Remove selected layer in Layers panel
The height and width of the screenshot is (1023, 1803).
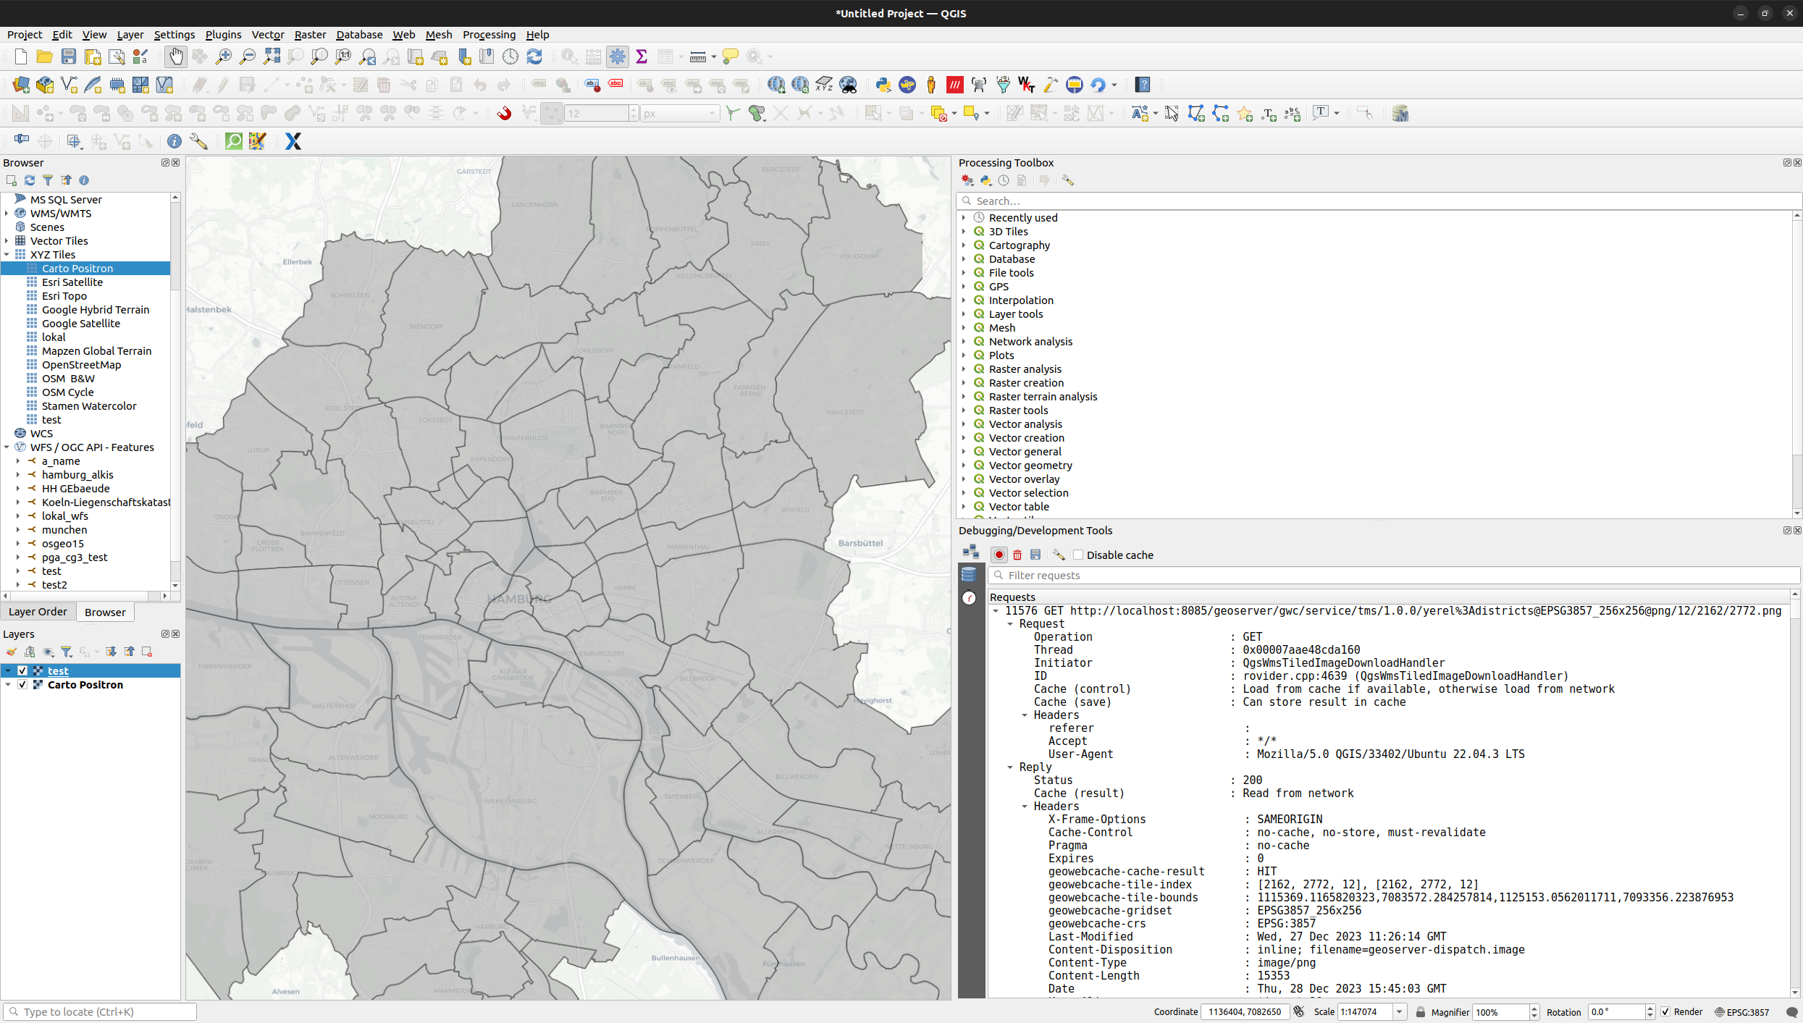(147, 652)
